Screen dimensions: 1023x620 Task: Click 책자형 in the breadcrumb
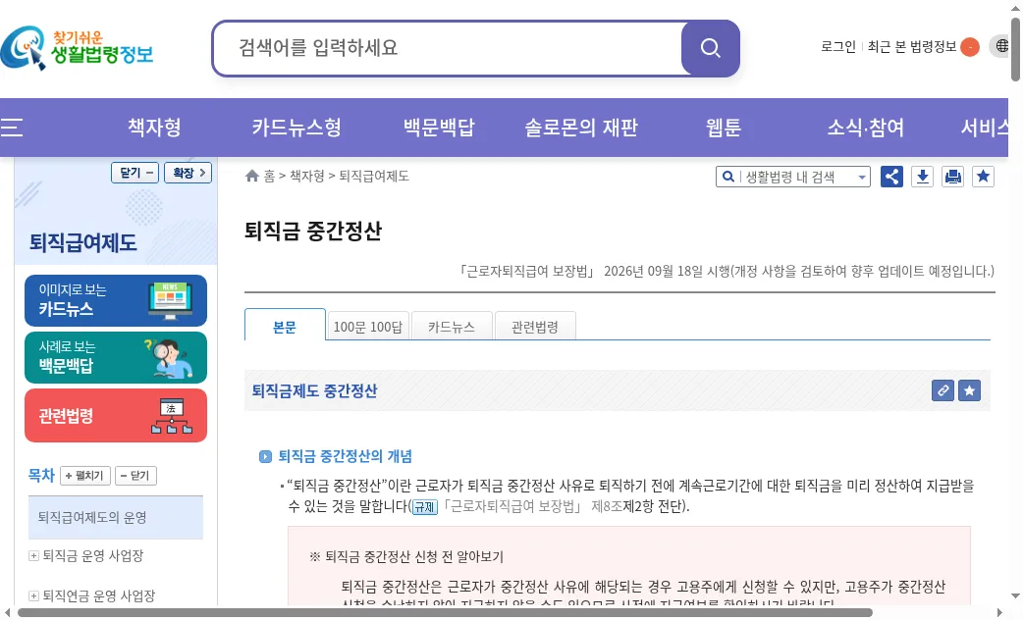click(306, 176)
